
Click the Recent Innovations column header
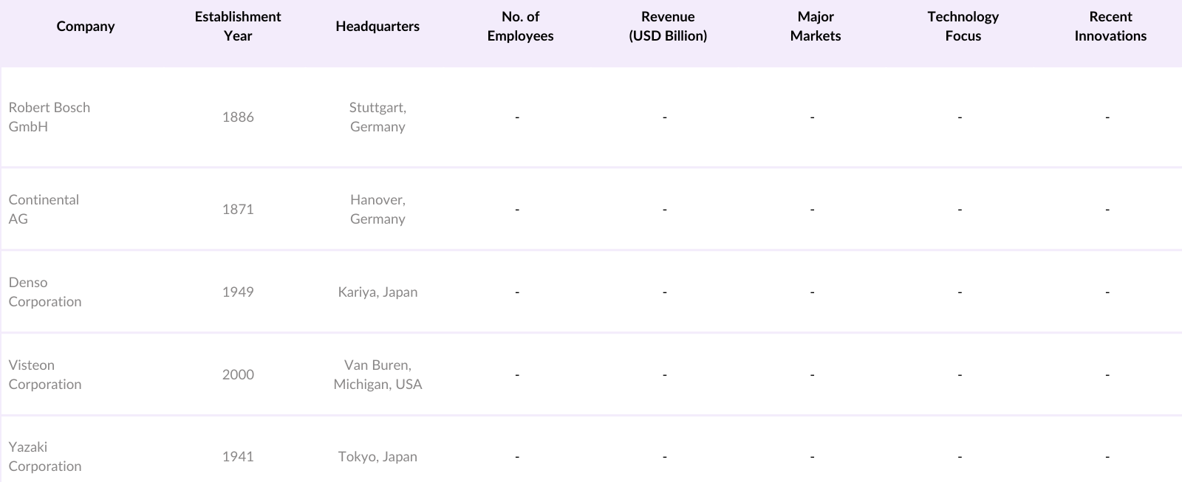1110,27
